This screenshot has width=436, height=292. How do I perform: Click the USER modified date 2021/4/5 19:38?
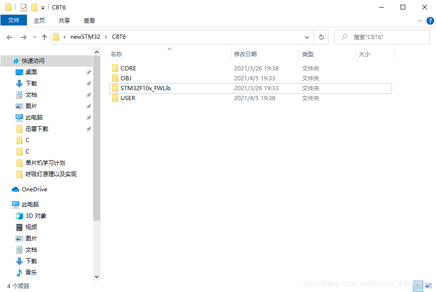tap(254, 99)
